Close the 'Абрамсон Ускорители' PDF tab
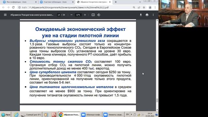Viewport: 208px width, 117px height. pos(110,2)
